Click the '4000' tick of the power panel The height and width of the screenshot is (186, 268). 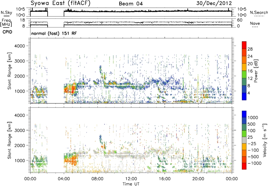pyautogui.click(x=20, y=46)
